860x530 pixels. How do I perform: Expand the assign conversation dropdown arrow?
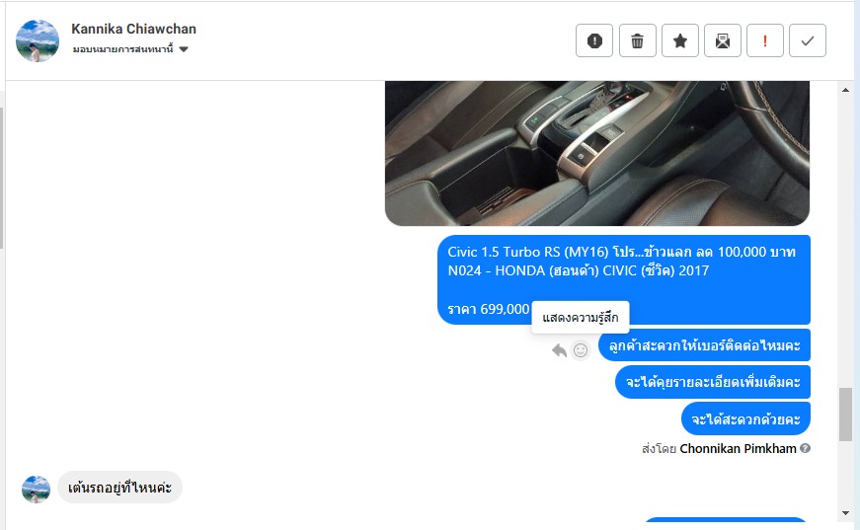pyautogui.click(x=184, y=49)
